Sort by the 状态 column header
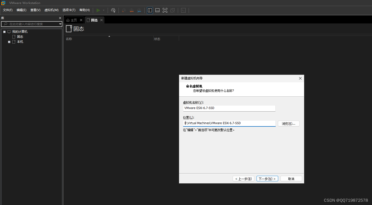This screenshot has width=372, height=205. pyautogui.click(x=157, y=39)
